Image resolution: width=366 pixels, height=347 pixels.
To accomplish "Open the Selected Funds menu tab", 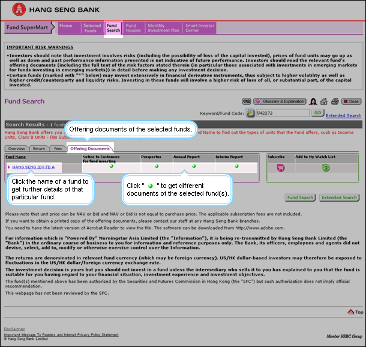I will pyautogui.click(x=92, y=28).
